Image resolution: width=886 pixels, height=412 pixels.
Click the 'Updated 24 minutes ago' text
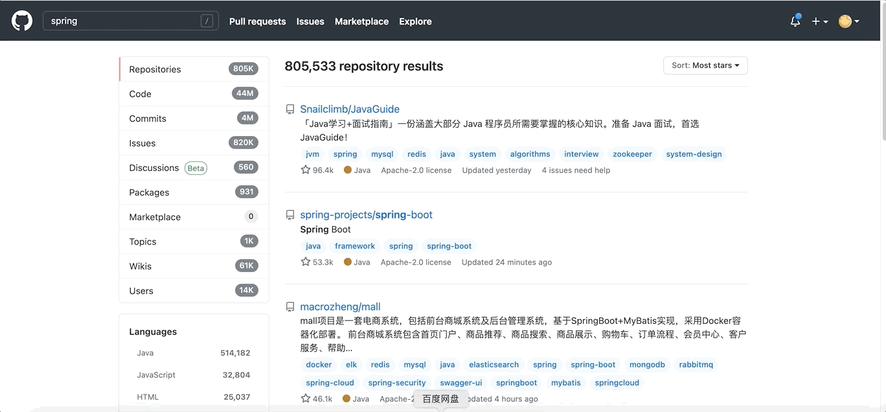pyautogui.click(x=506, y=262)
